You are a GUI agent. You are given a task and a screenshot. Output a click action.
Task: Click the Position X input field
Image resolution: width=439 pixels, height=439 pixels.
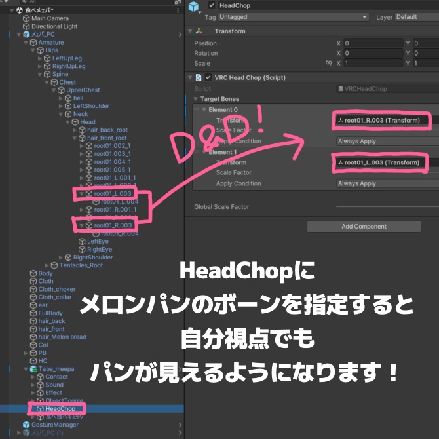373,43
